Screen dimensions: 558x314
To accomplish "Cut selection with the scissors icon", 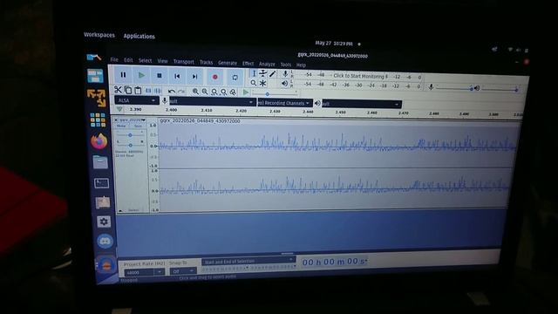I will 118,90.
